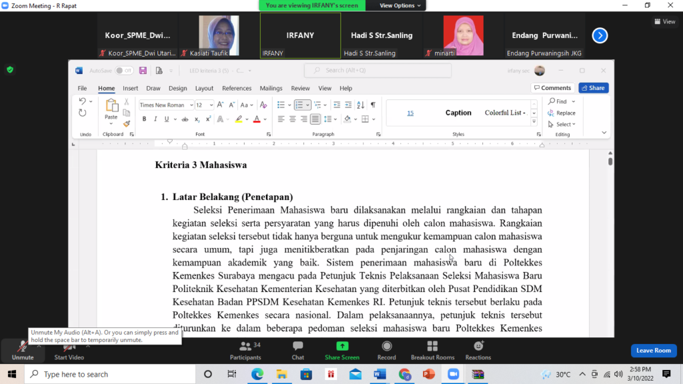Screen dimensions: 683x384
Task: Switch to the Review tab
Action: (x=300, y=88)
